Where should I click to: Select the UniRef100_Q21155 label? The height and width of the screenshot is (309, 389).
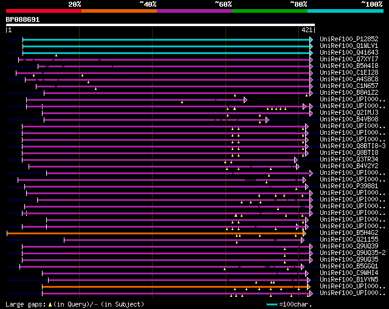click(x=349, y=240)
